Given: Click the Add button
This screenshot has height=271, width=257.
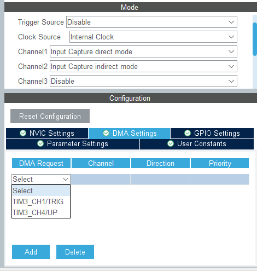Looking at the screenshot, I should [x=31, y=252].
